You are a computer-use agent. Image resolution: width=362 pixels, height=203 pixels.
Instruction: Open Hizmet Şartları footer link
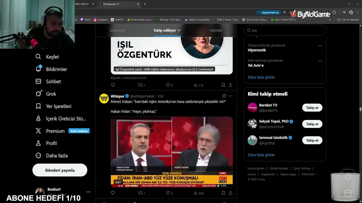click(x=256, y=169)
